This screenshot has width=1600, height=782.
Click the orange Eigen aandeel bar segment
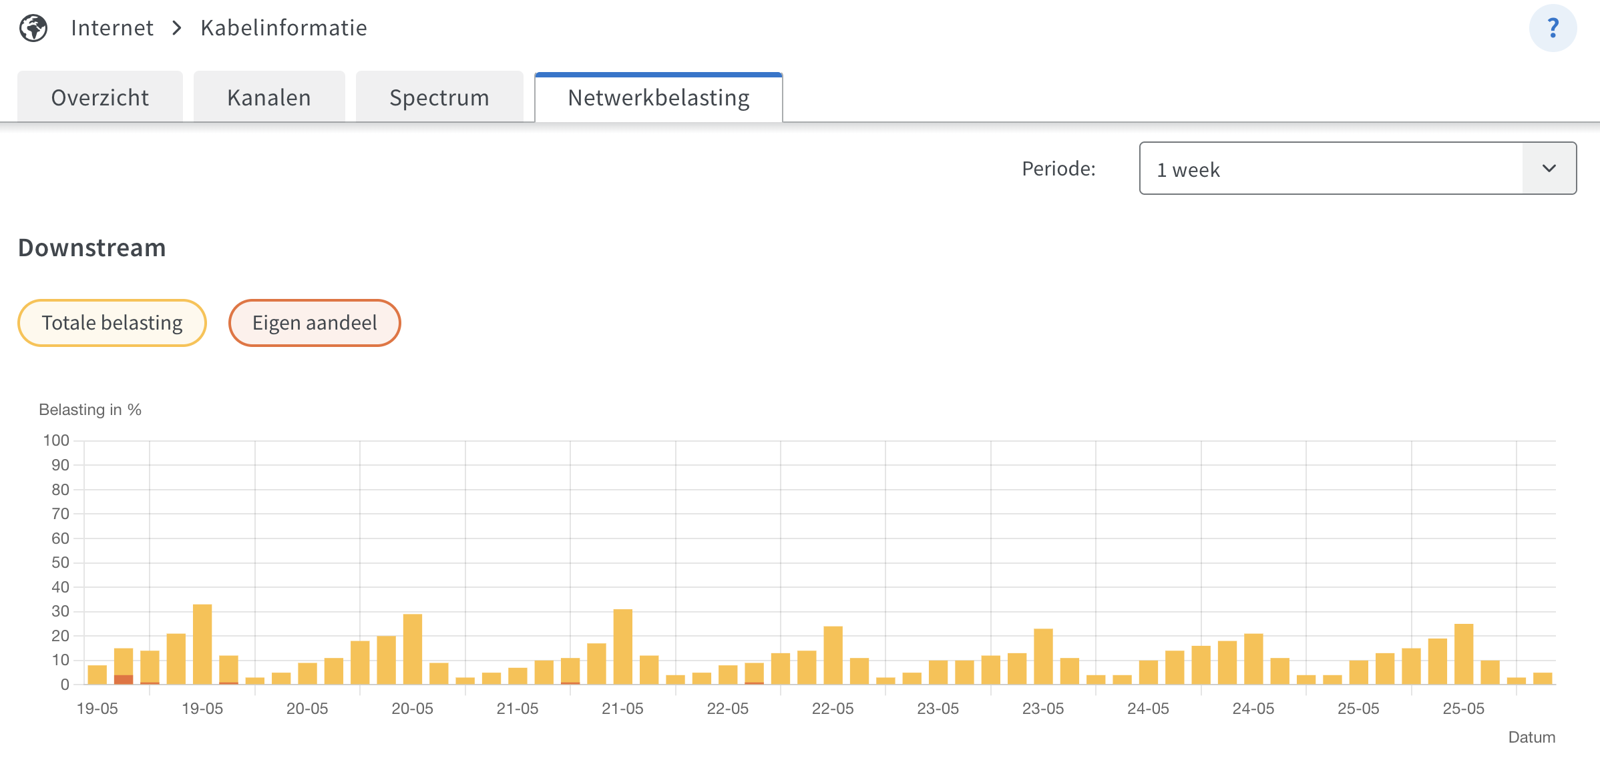click(x=124, y=680)
